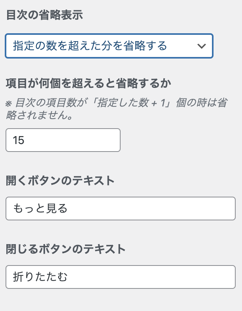
Task: Click the もっと見る text in the field
Action: click(40, 209)
